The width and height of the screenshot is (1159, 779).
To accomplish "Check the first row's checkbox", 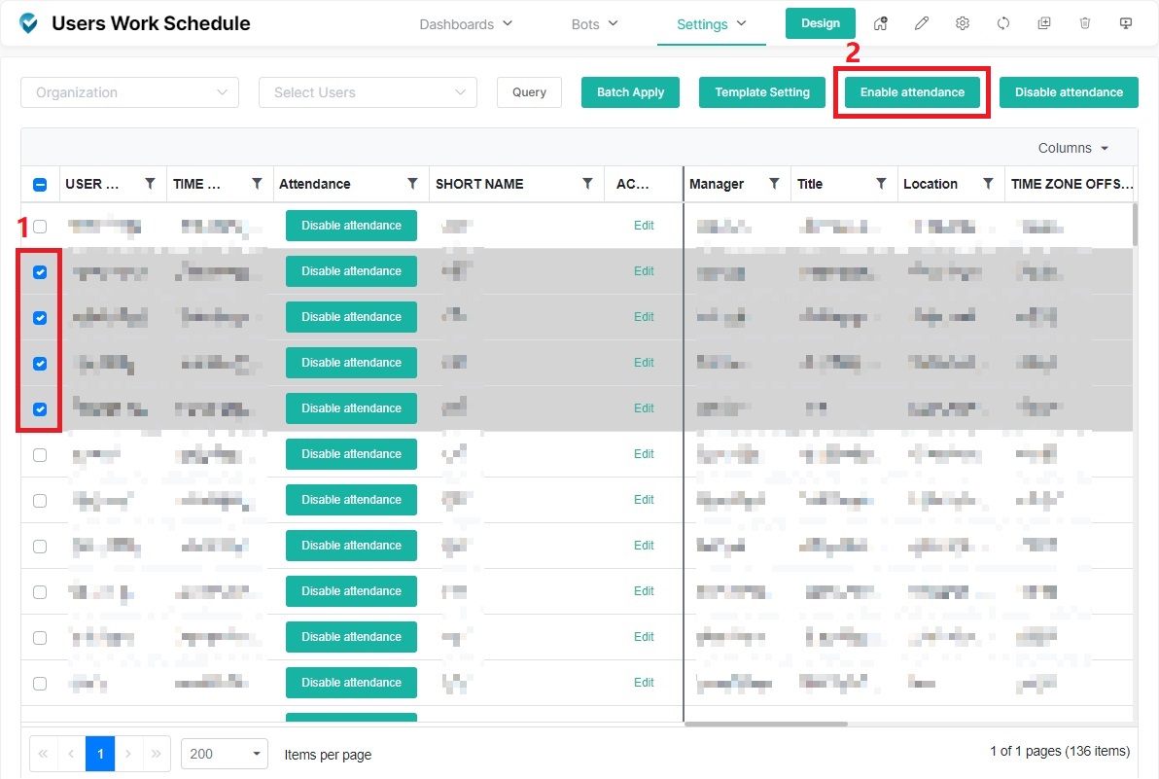I will click(x=40, y=227).
